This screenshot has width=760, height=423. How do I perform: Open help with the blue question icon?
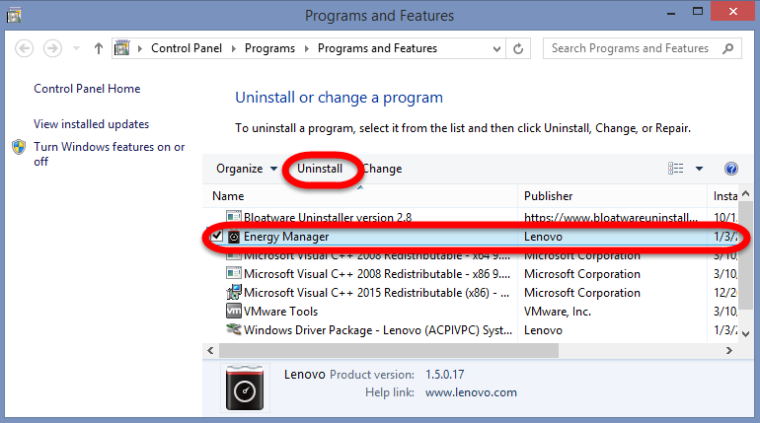point(731,169)
